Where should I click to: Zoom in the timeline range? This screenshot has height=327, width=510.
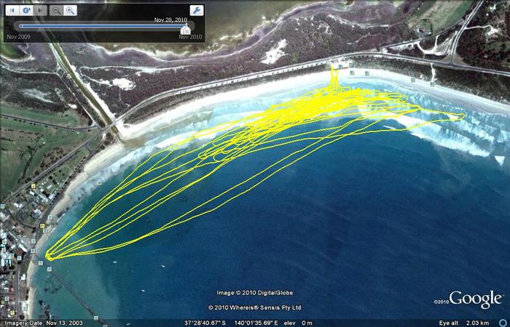[x=70, y=10]
